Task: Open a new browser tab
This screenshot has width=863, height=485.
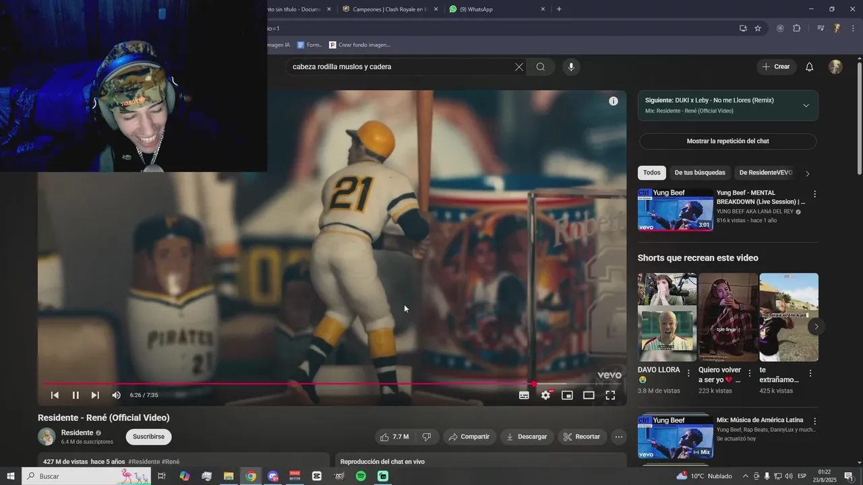Action: [x=559, y=9]
